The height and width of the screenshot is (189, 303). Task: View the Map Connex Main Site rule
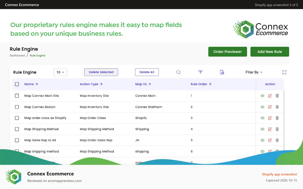pos(262,96)
